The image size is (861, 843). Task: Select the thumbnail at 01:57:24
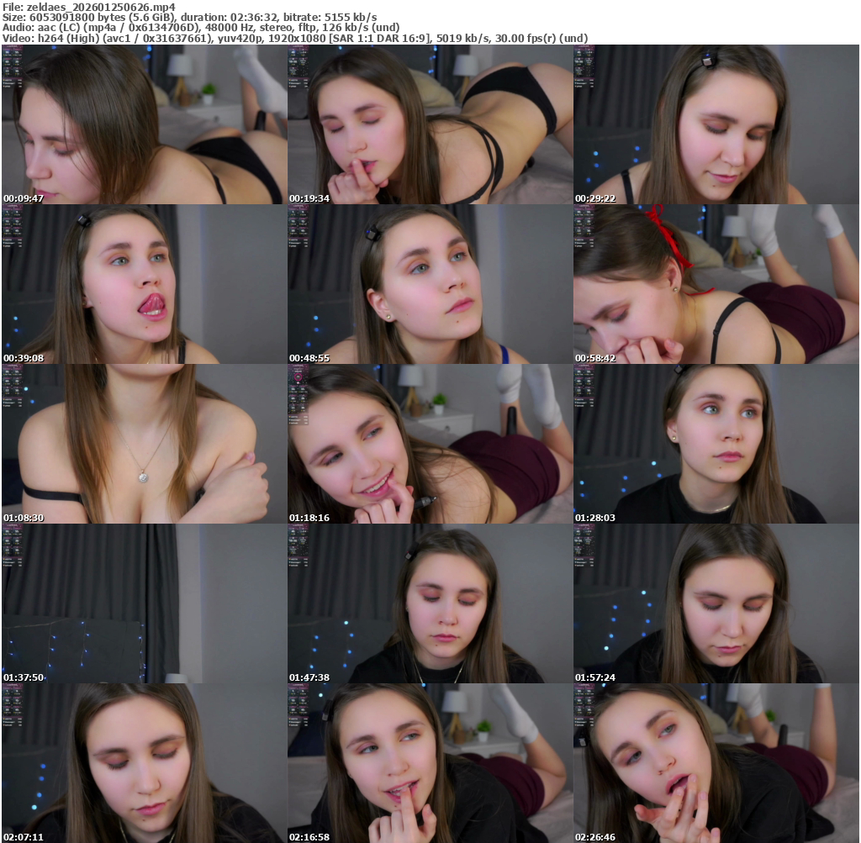[716, 603]
